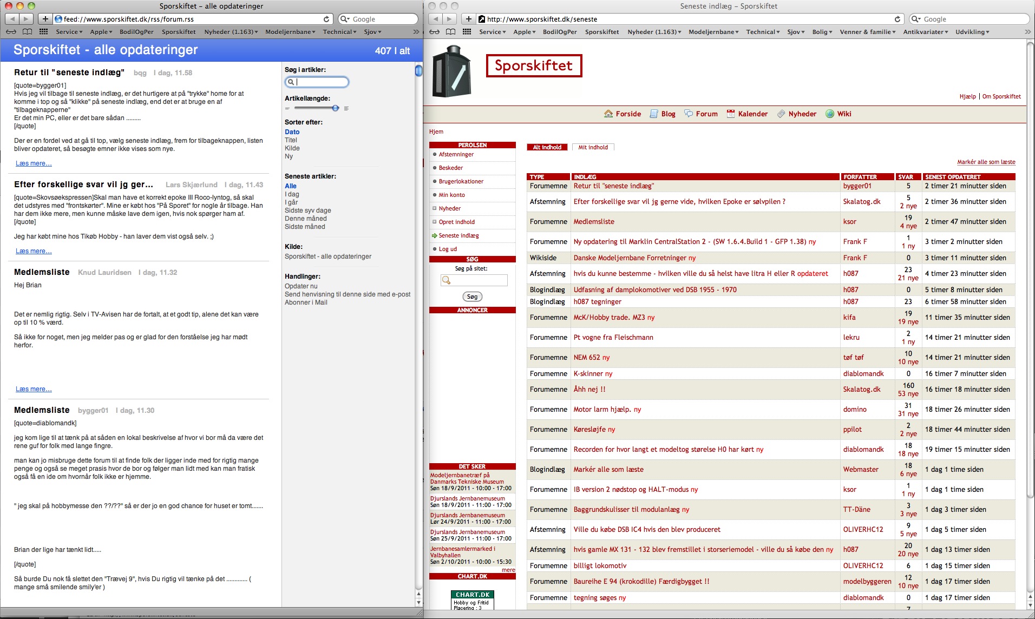Image resolution: width=1035 pixels, height=619 pixels.
Task: Click Opret indhold menu entry
Action: [457, 222]
